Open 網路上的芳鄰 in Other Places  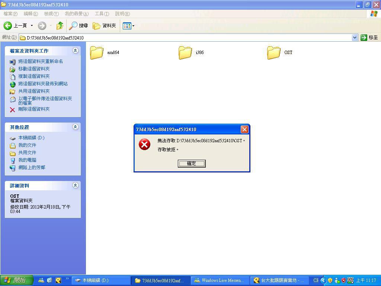[x=32, y=168]
